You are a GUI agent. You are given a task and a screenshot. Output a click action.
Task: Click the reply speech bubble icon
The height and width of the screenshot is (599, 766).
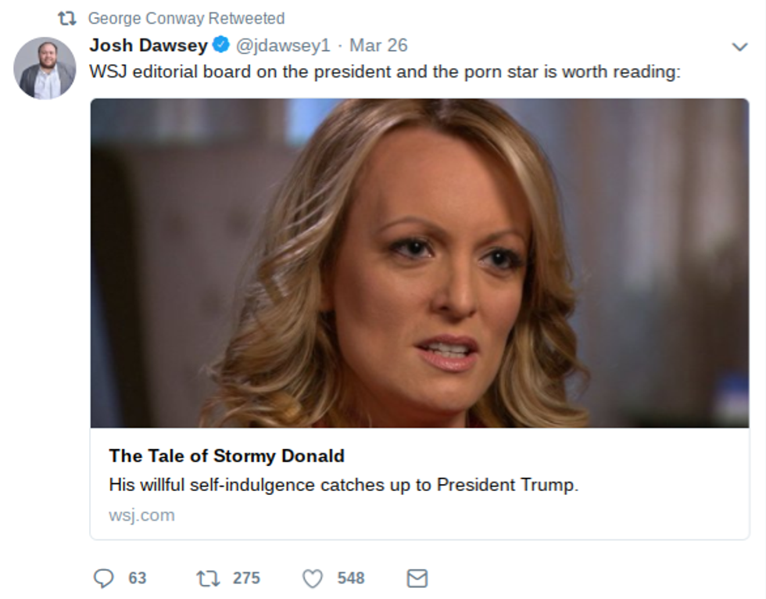(104, 578)
